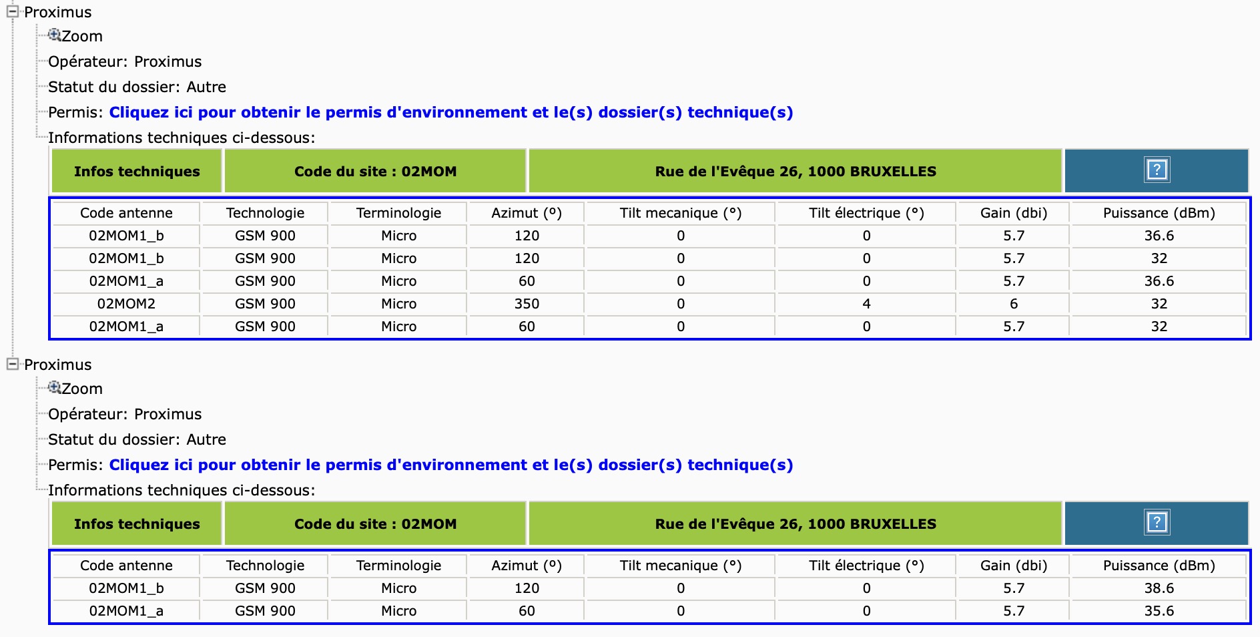1260x637 pixels.
Task: Collapse the first Proximus tree node
Action: [x=12, y=11]
